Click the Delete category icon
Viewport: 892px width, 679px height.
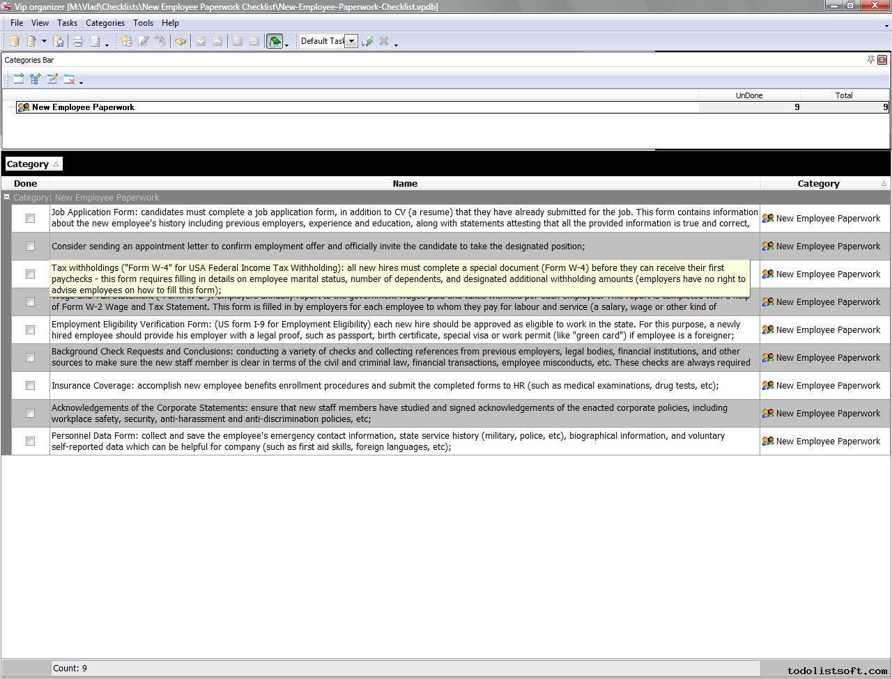pyautogui.click(x=69, y=79)
